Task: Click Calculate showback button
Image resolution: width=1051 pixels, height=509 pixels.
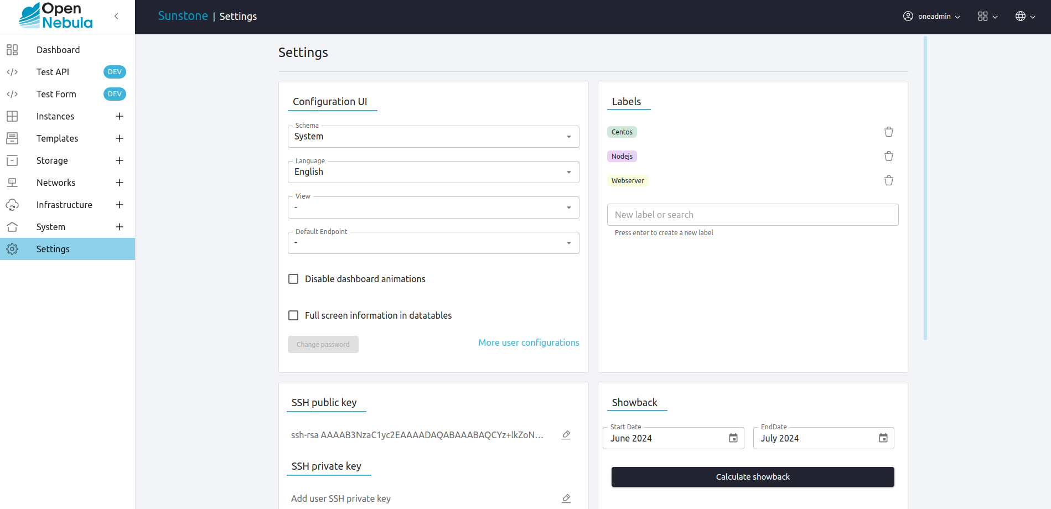Action: pos(753,477)
